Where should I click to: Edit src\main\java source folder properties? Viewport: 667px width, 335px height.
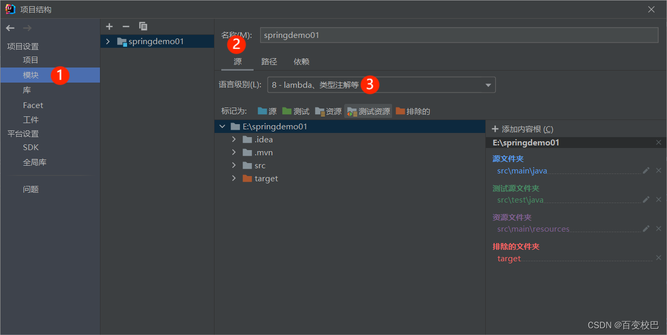(646, 170)
